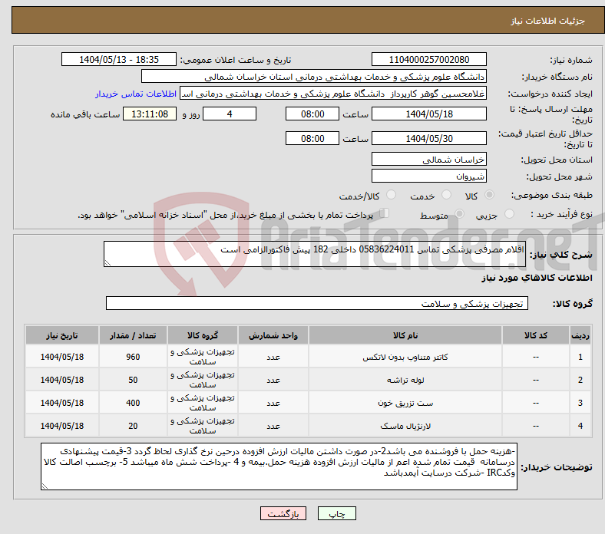Image resolution: width=605 pixels, height=534 pixels.
Task: Click the quantity cell 960
Action: tap(133, 357)
